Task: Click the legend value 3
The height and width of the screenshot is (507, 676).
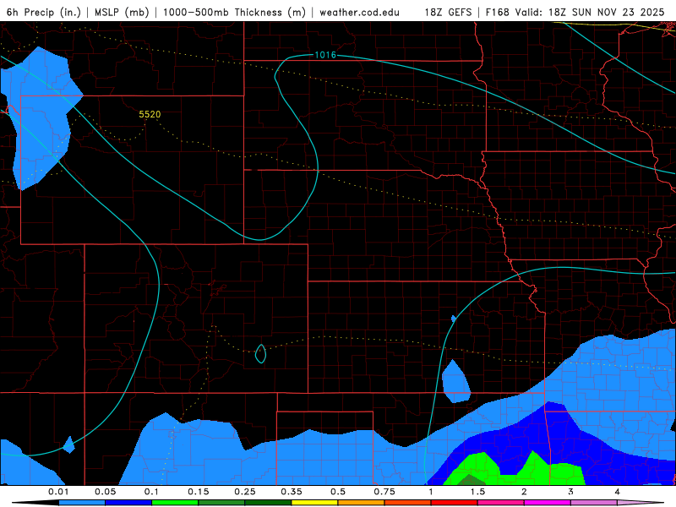Action: 571,492
